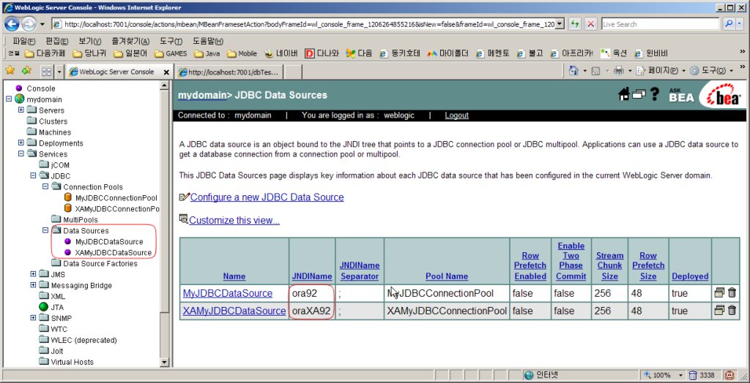Expand the JMS tree node
Image resolution: width=750 pixels, height=383 pixels.
coord(33,275)
